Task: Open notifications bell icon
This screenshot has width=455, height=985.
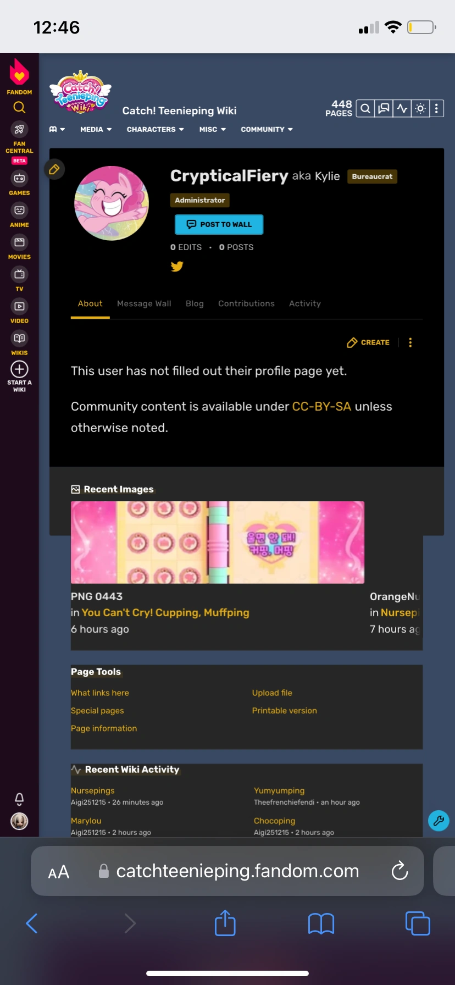Action: (19, 799)
